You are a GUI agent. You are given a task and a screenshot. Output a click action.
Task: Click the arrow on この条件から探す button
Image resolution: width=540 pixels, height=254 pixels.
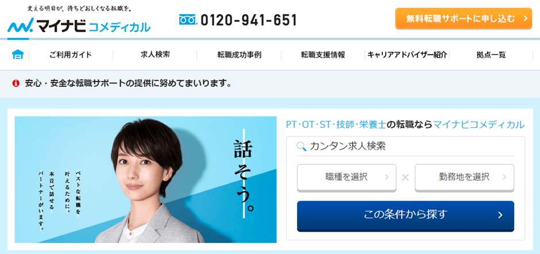coord(500,215)
